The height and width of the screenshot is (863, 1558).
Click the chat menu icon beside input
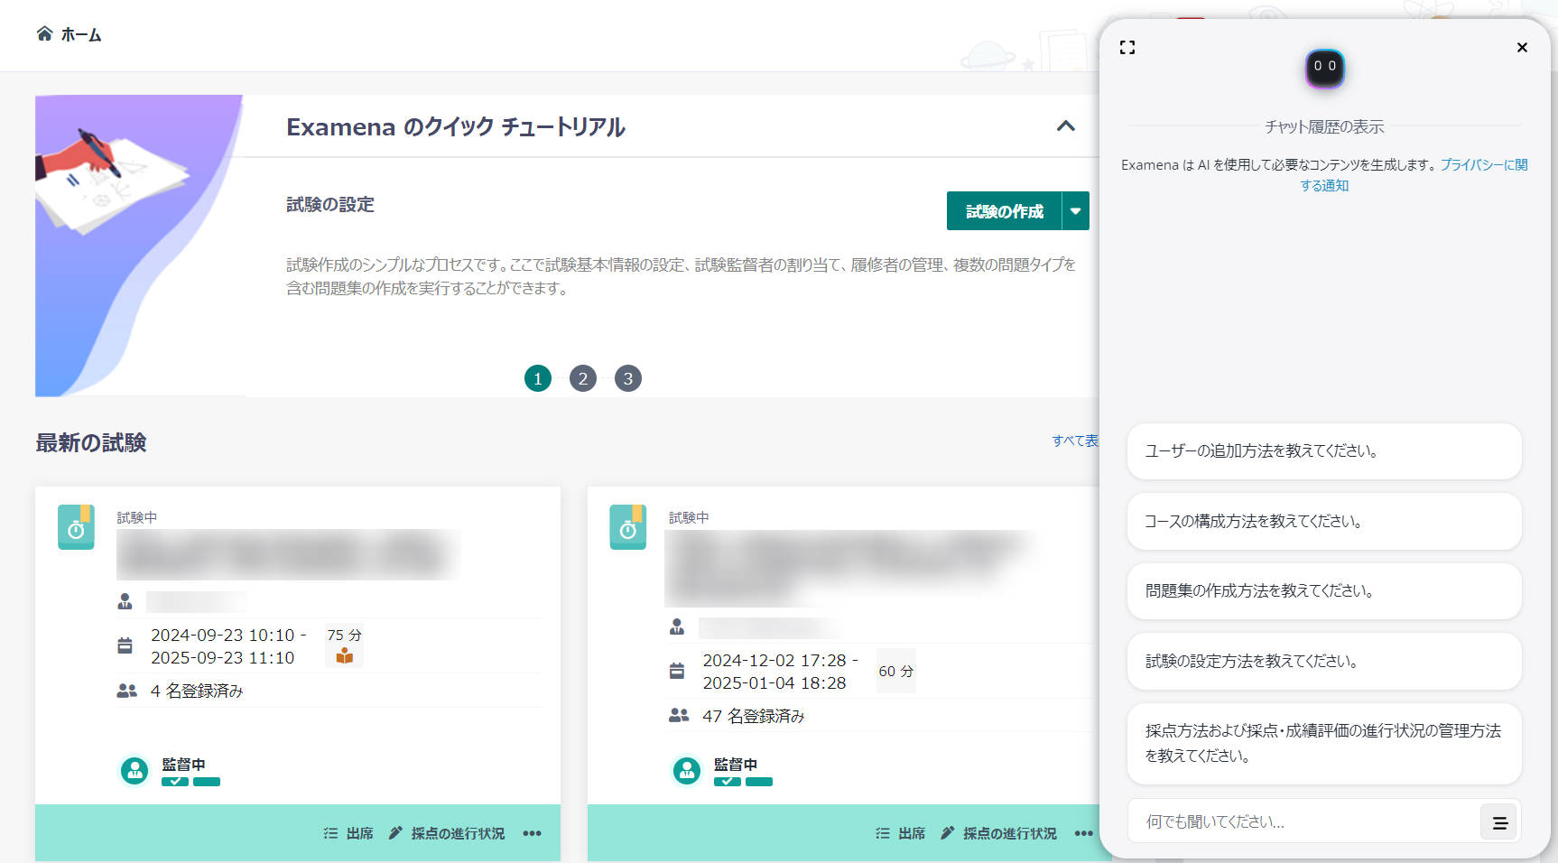1499,822
